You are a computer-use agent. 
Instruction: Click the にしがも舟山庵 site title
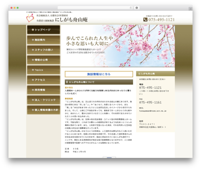pos(71,20)
